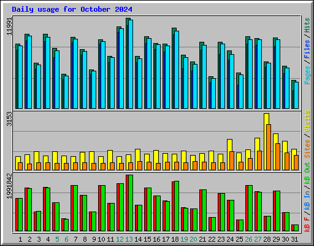
Task: Click the 'kB In' legend label
Action: pyautogui.click(x=307, y=201)
